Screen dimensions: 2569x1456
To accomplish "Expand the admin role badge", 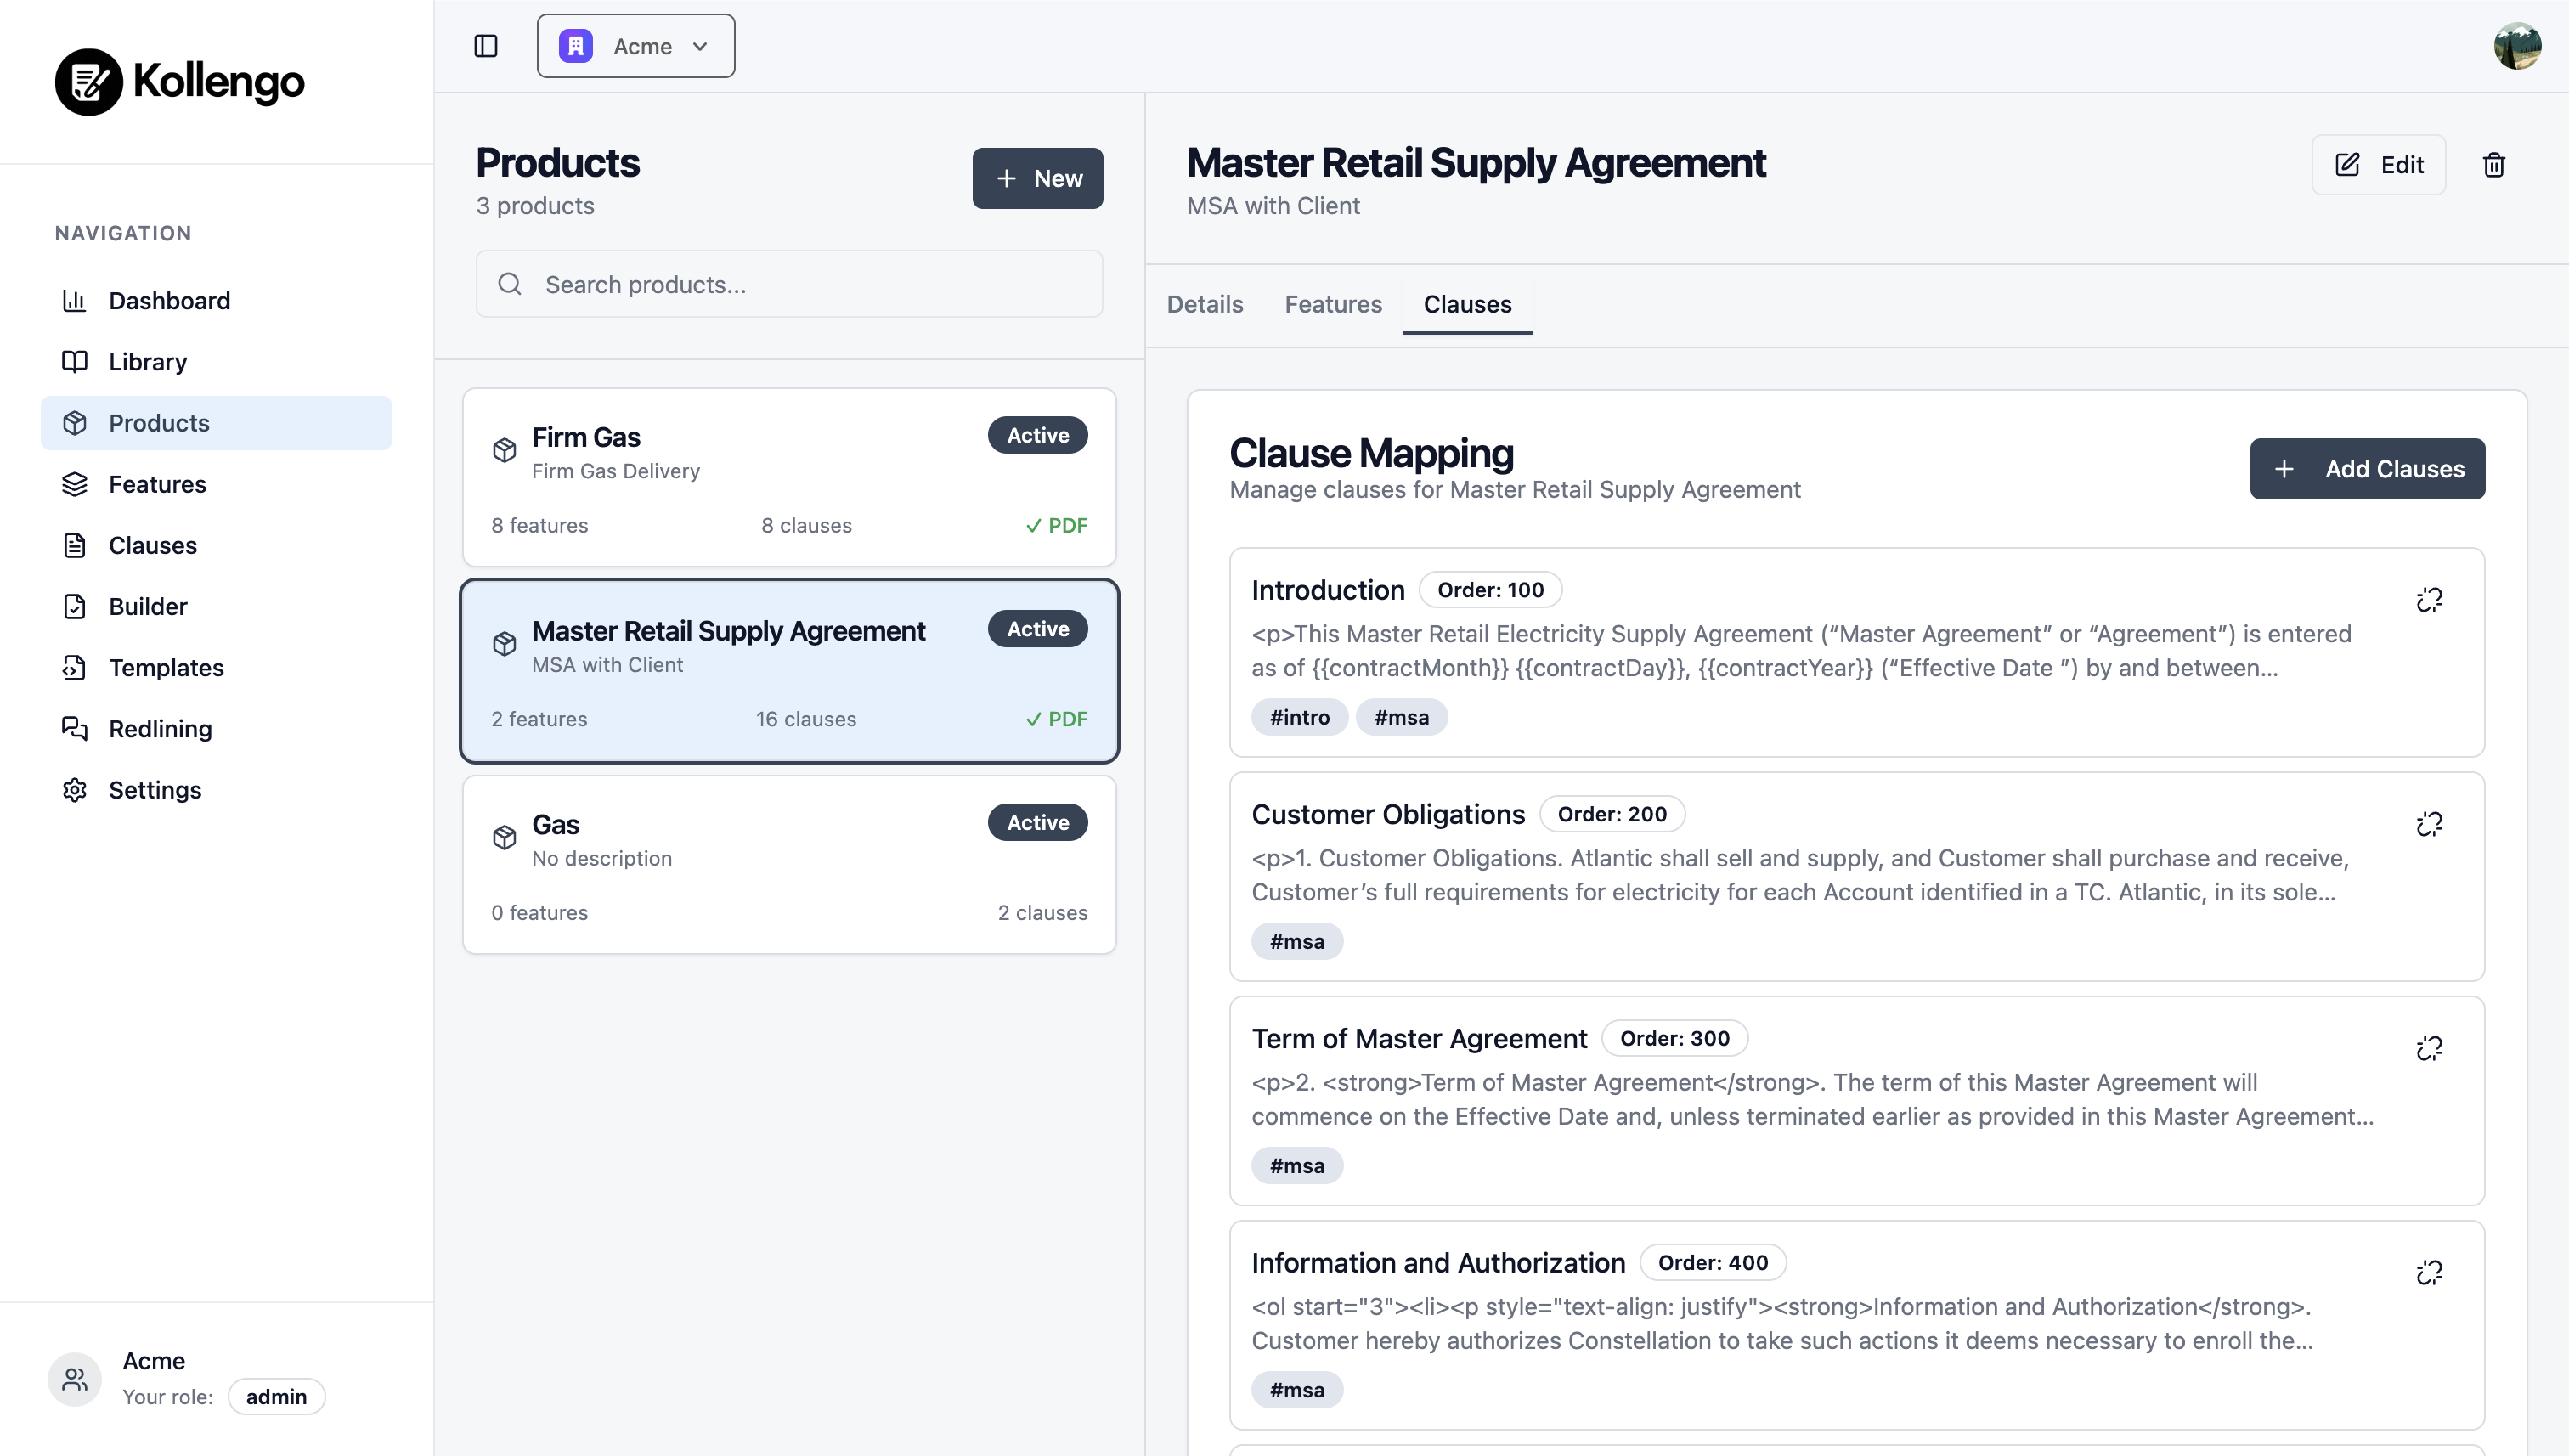I will [276, 1396].
